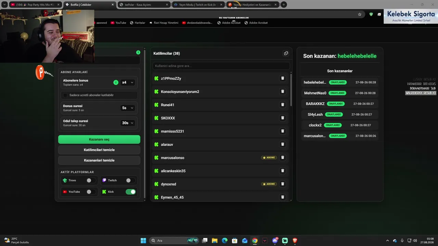The height and width of the screenshot is (246, 438).
Task: Select BotRix | Cekilisler tab
Action: 89,5
